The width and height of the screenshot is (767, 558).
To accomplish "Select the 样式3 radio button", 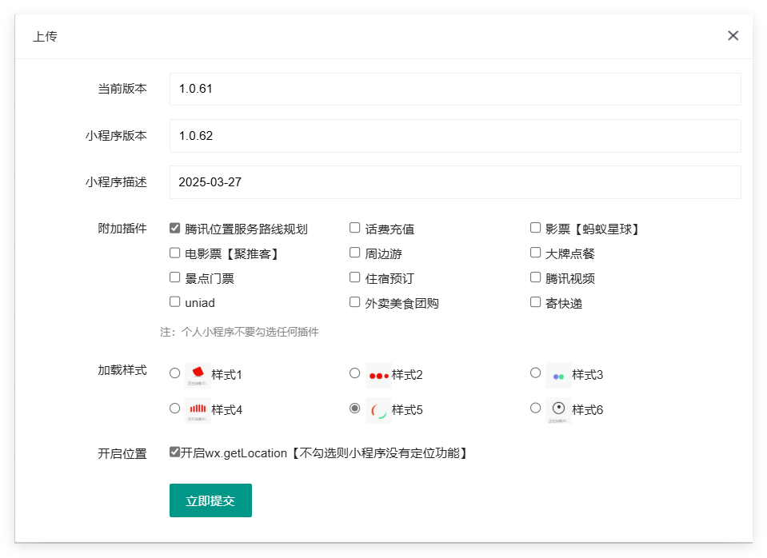I will (536, 373).
